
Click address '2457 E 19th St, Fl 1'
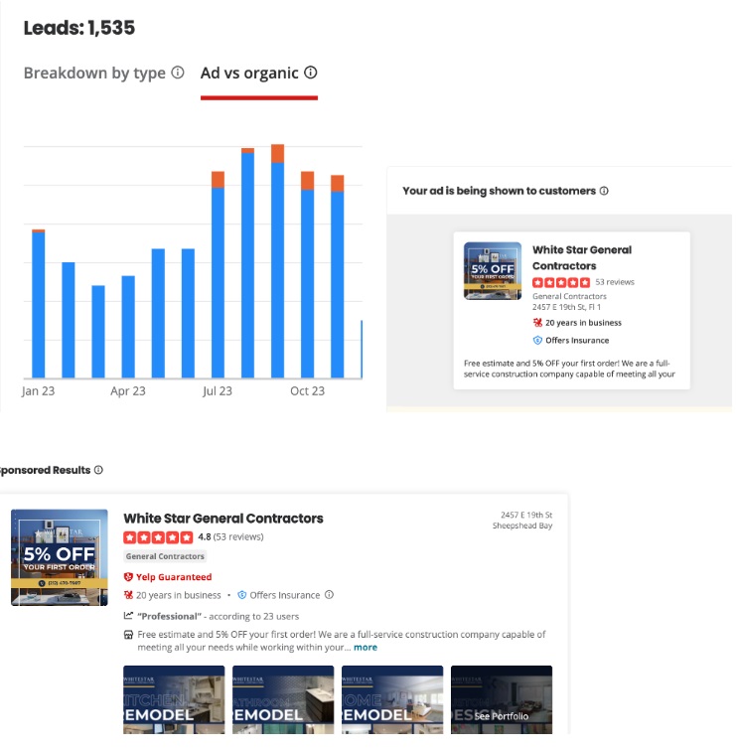[566, 307]
